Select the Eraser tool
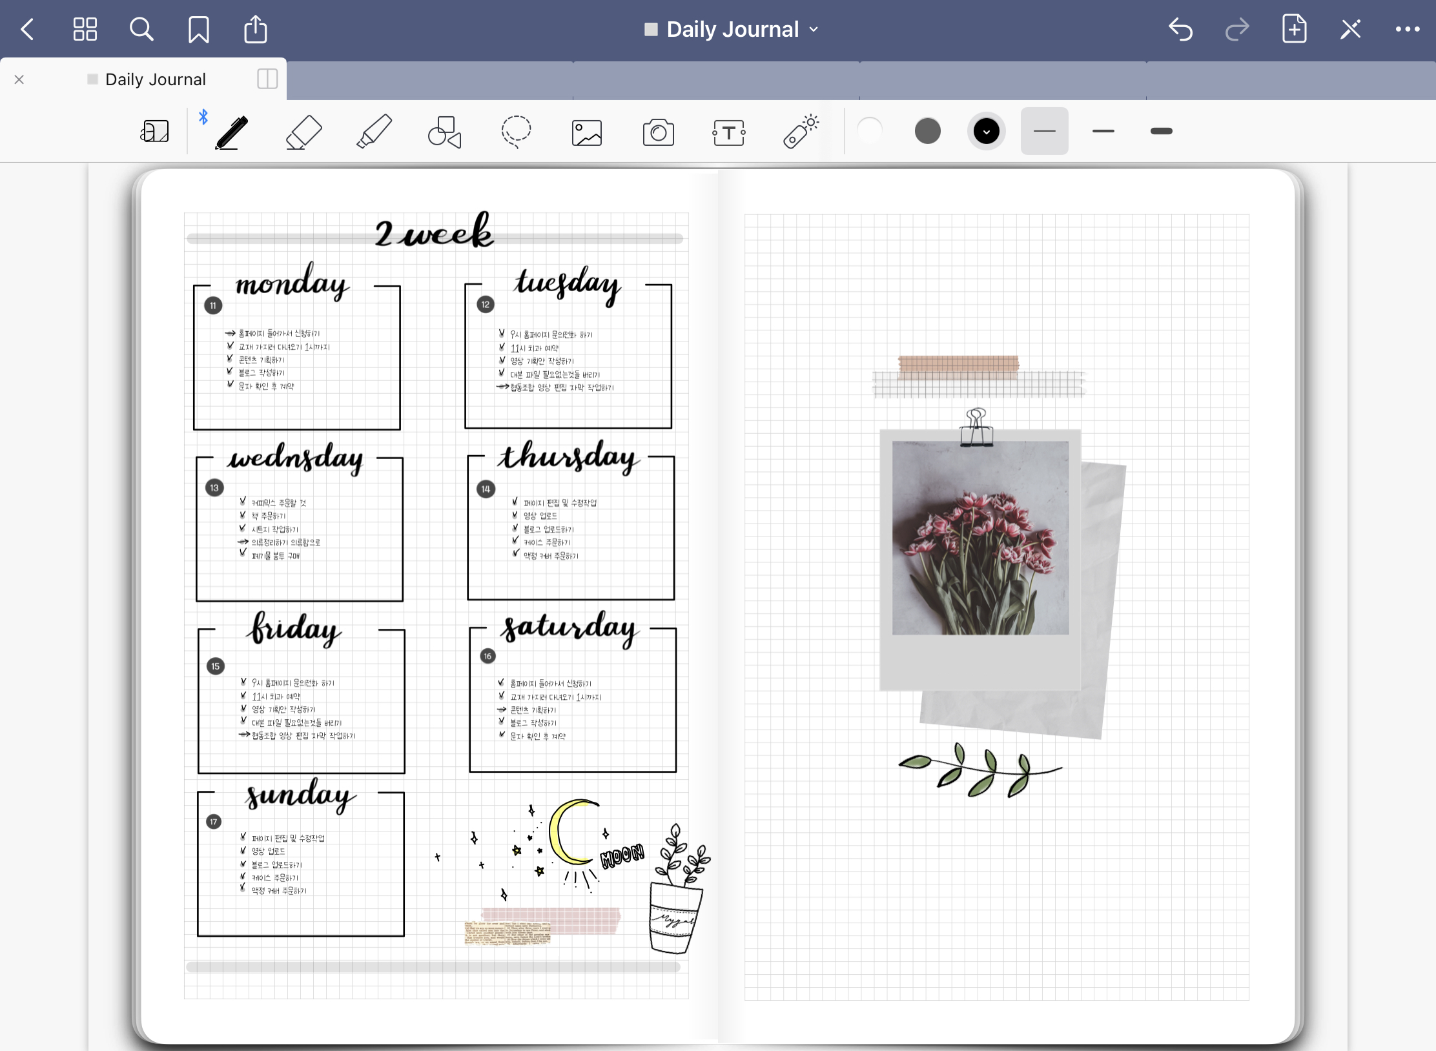This screenshot has height=1051, width=1436. 303,132
